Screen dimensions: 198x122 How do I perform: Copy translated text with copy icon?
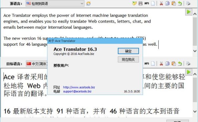(x=167, y=64)
